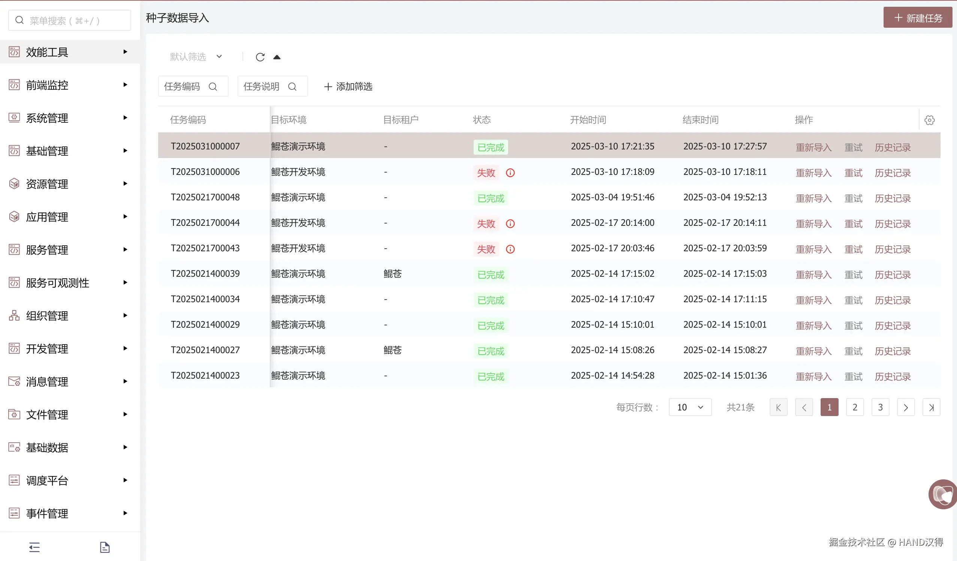Click the 菜单搜索 input field
This screenshot has width=957, height=561.
69,21
